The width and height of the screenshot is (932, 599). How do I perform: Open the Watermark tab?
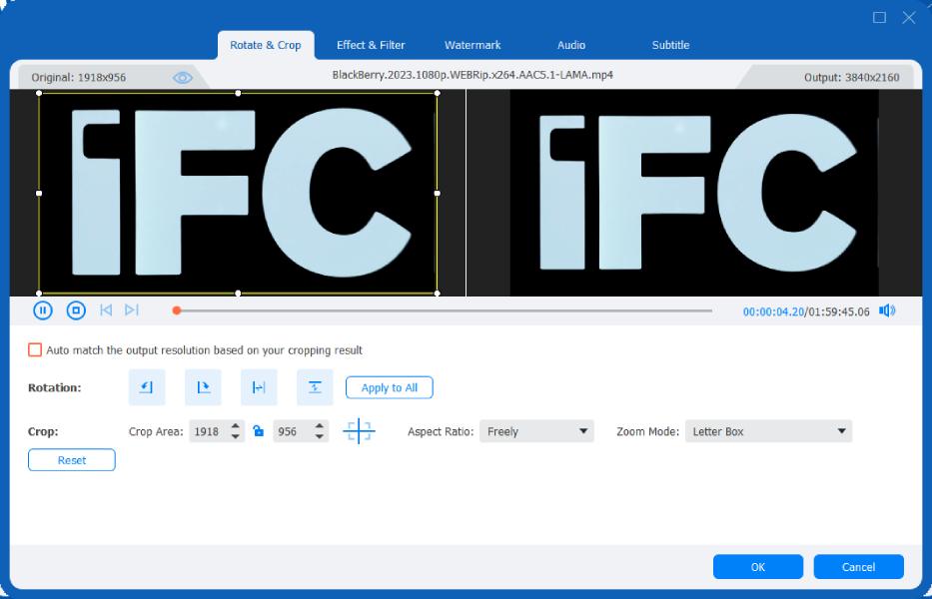tap(472, 45)
